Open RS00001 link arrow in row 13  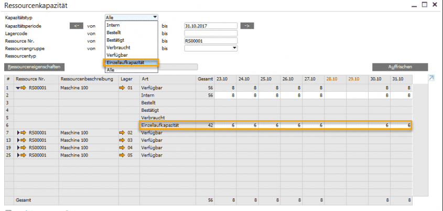[x=23, y=140]
